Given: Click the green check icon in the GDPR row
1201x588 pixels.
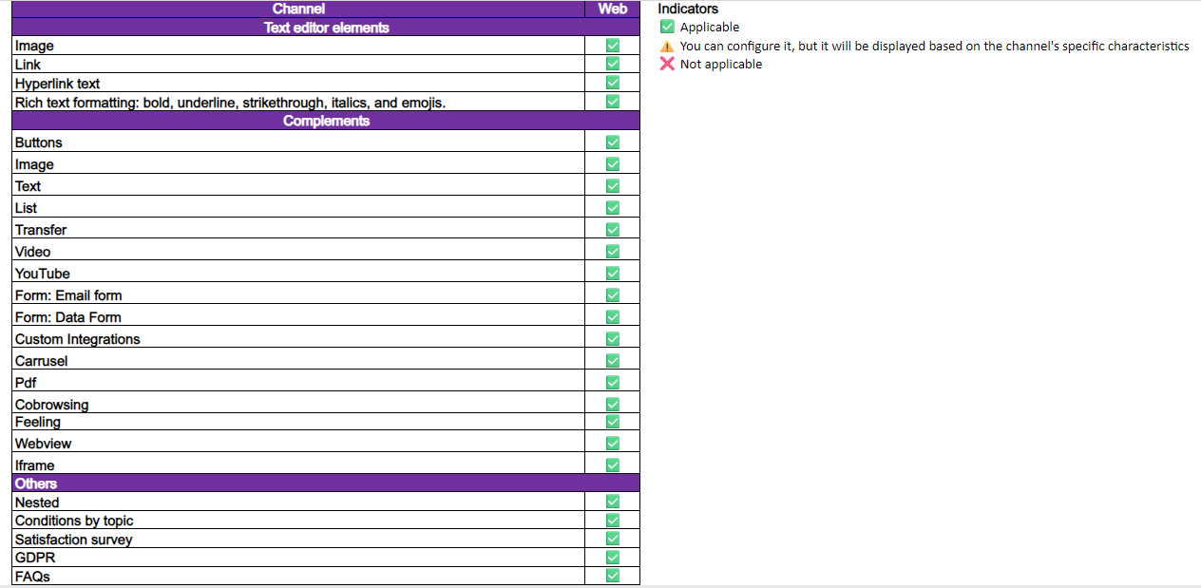Looking at the screenshot, I should pyautogui.click(x=613, y=558).
